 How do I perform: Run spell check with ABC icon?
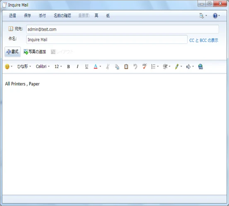click(145, 66)
